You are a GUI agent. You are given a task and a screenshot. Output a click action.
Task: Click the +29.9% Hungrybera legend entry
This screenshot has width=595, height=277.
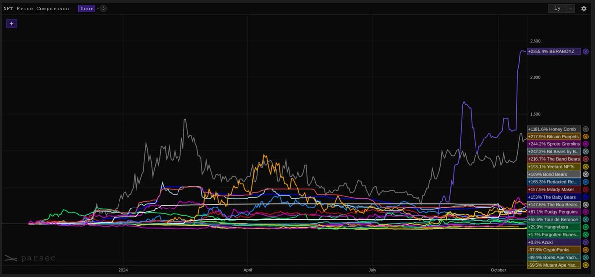(553, 227)
